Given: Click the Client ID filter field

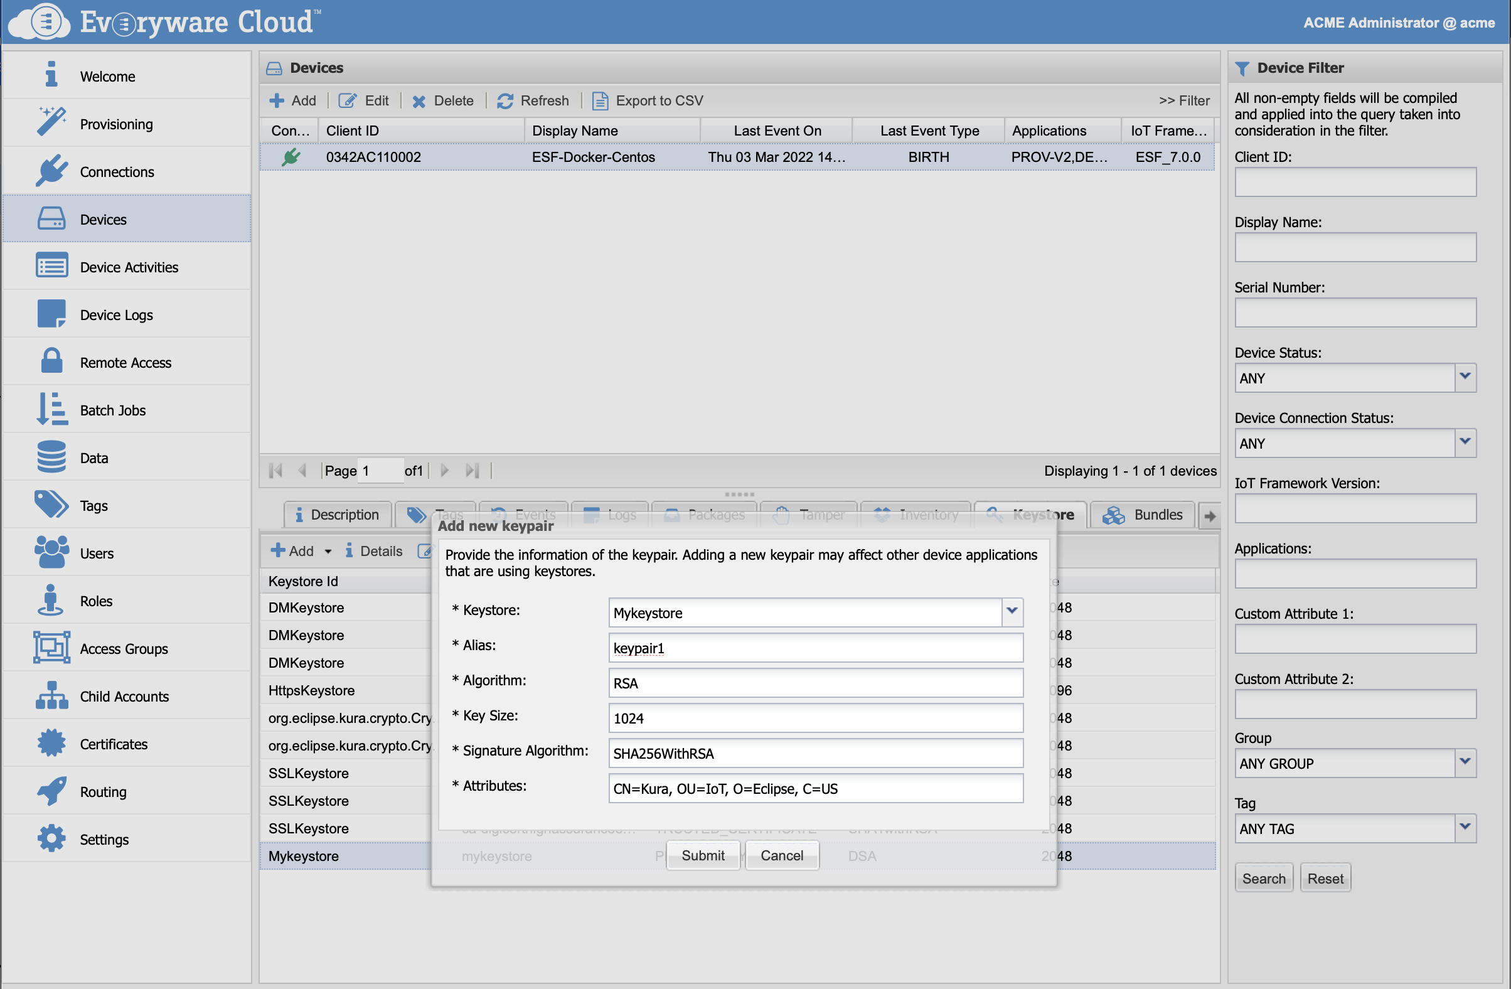Looking at the screenshot, I should coord(1355,181).
